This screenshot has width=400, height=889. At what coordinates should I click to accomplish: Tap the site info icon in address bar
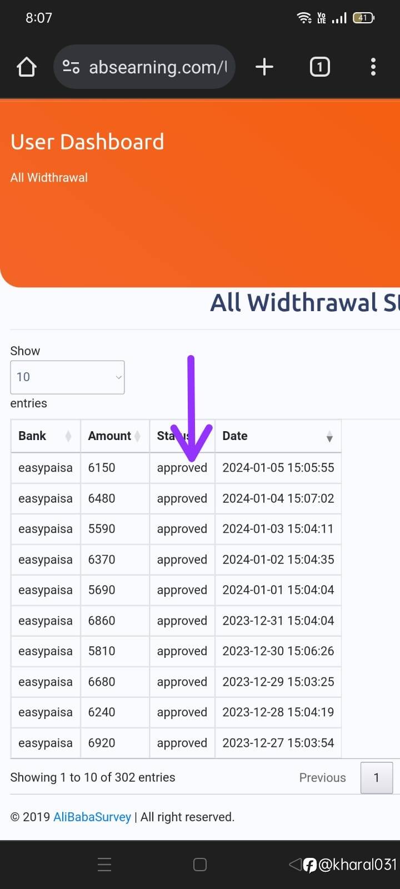(x=71, y=67)
